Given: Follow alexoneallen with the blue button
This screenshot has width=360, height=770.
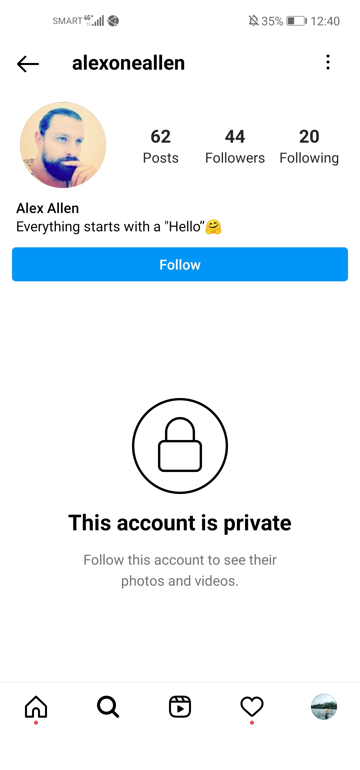Looking at the screenshot, I should tap(180, 264).
